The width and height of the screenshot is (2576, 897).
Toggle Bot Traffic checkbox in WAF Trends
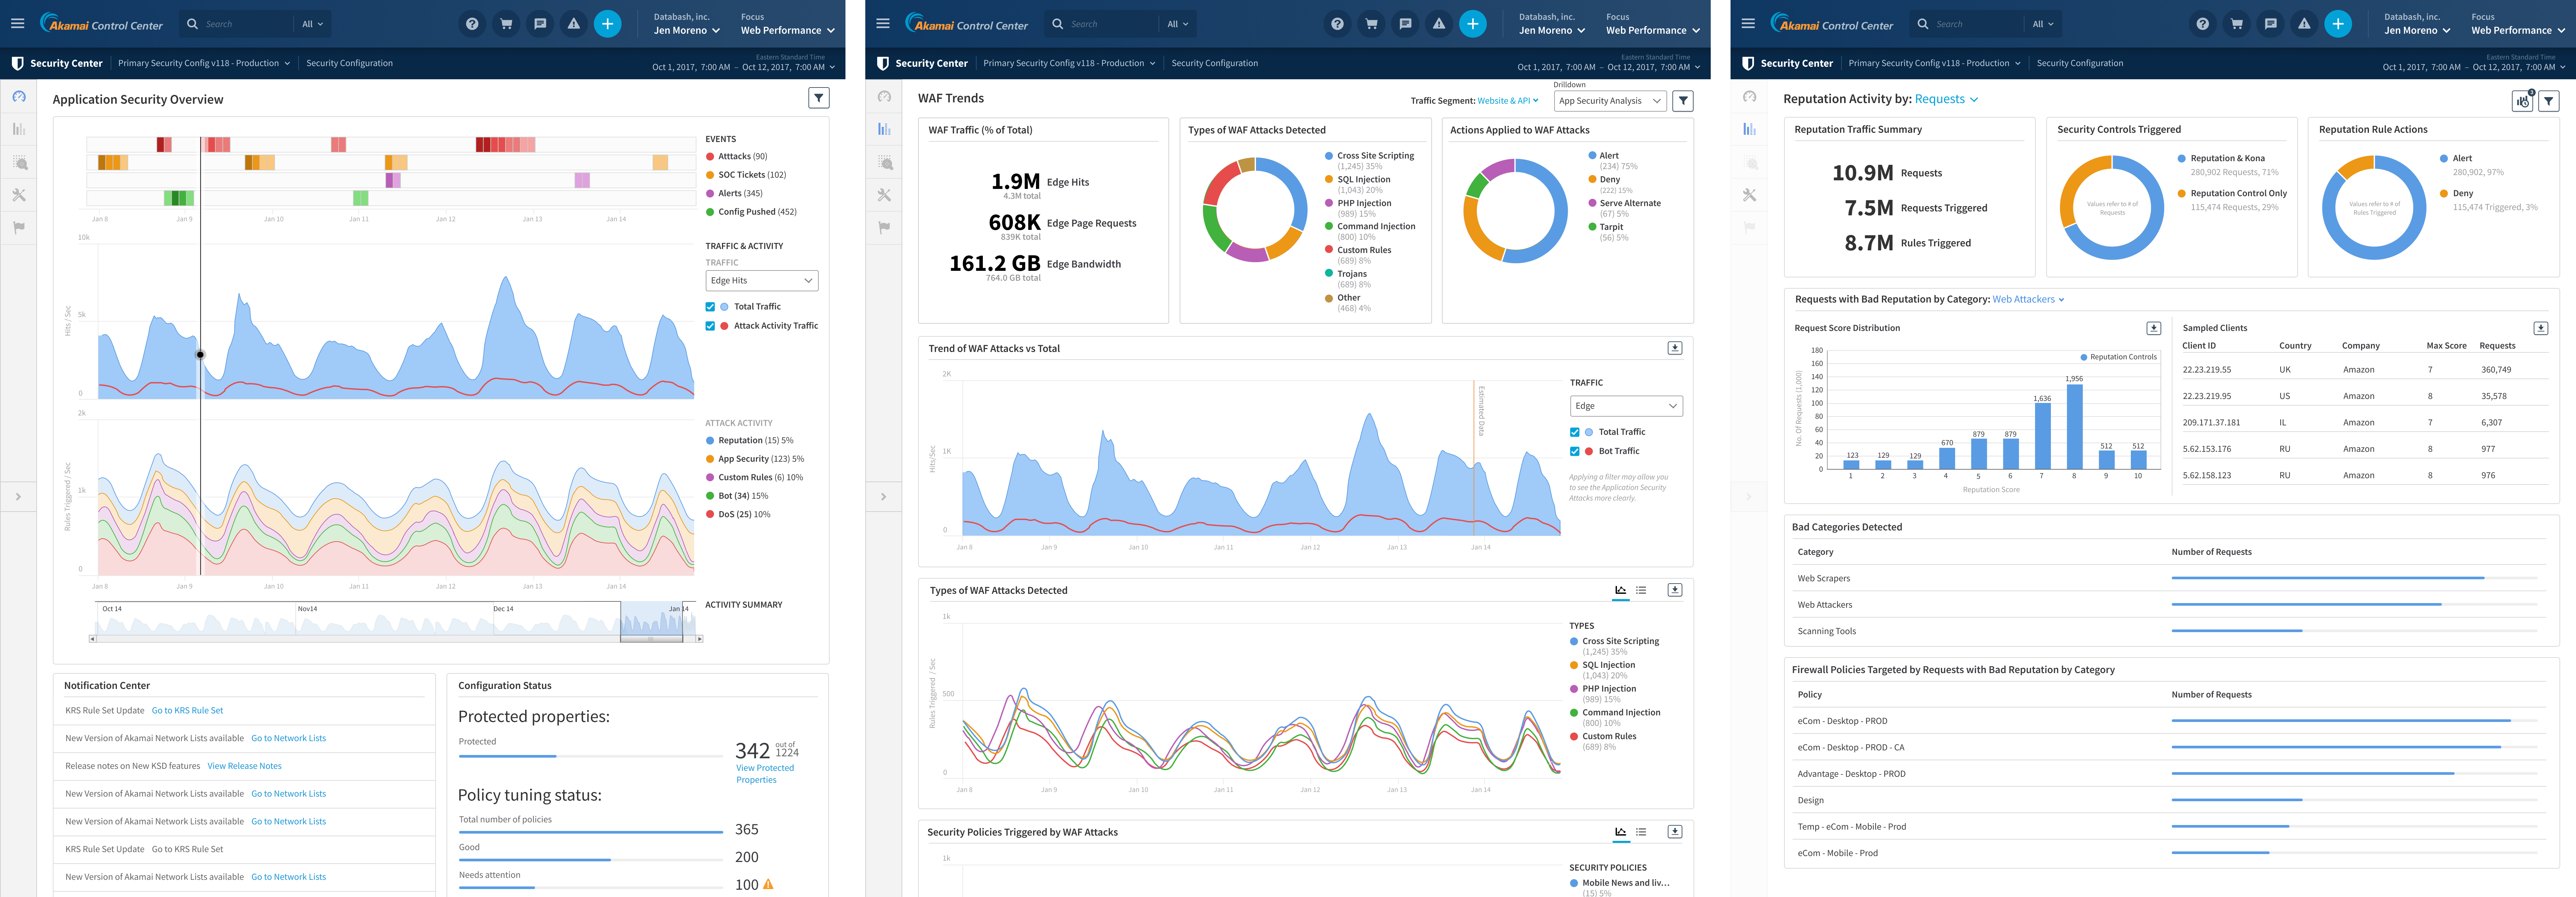(x=1575, y=451)
